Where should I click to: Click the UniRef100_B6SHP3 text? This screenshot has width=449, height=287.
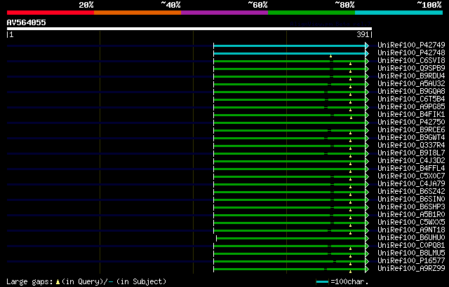tap(411, 207)
